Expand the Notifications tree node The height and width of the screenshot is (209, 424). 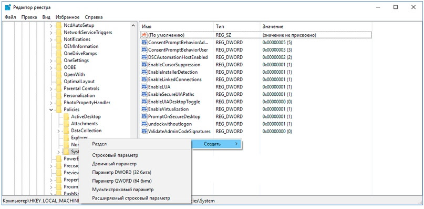pos(51,39)
